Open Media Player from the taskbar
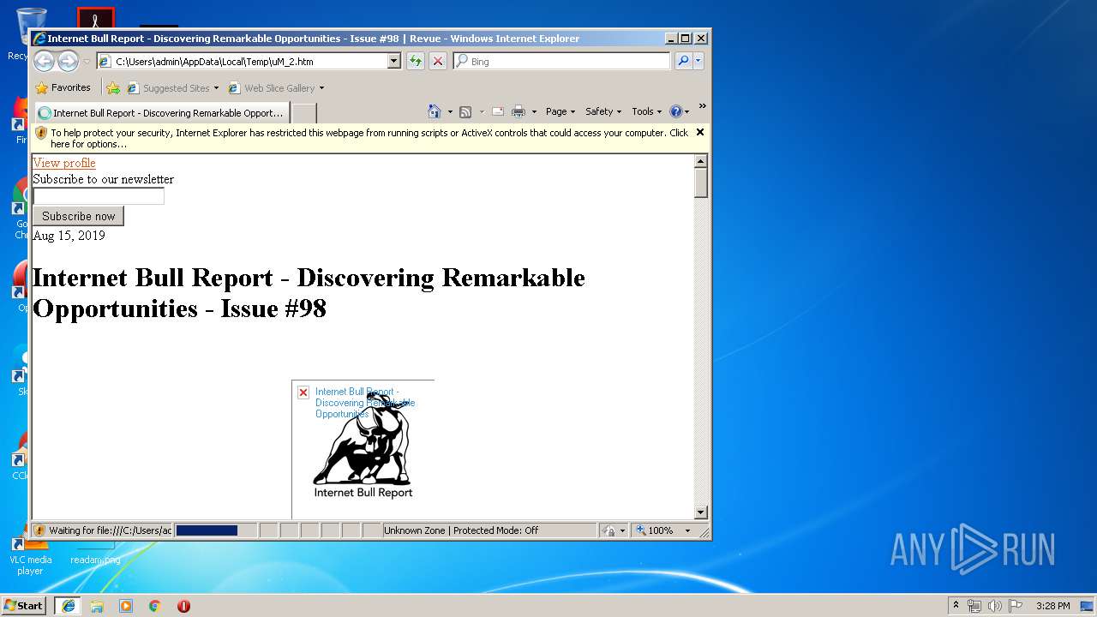 point(126,606)
